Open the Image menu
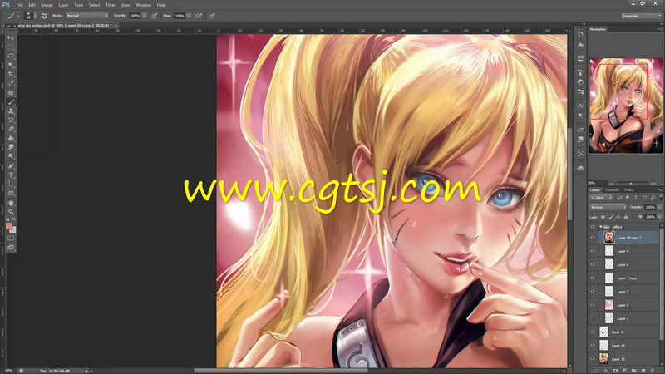The width and height of the screenshot is (665, 374). coord(47,5)
